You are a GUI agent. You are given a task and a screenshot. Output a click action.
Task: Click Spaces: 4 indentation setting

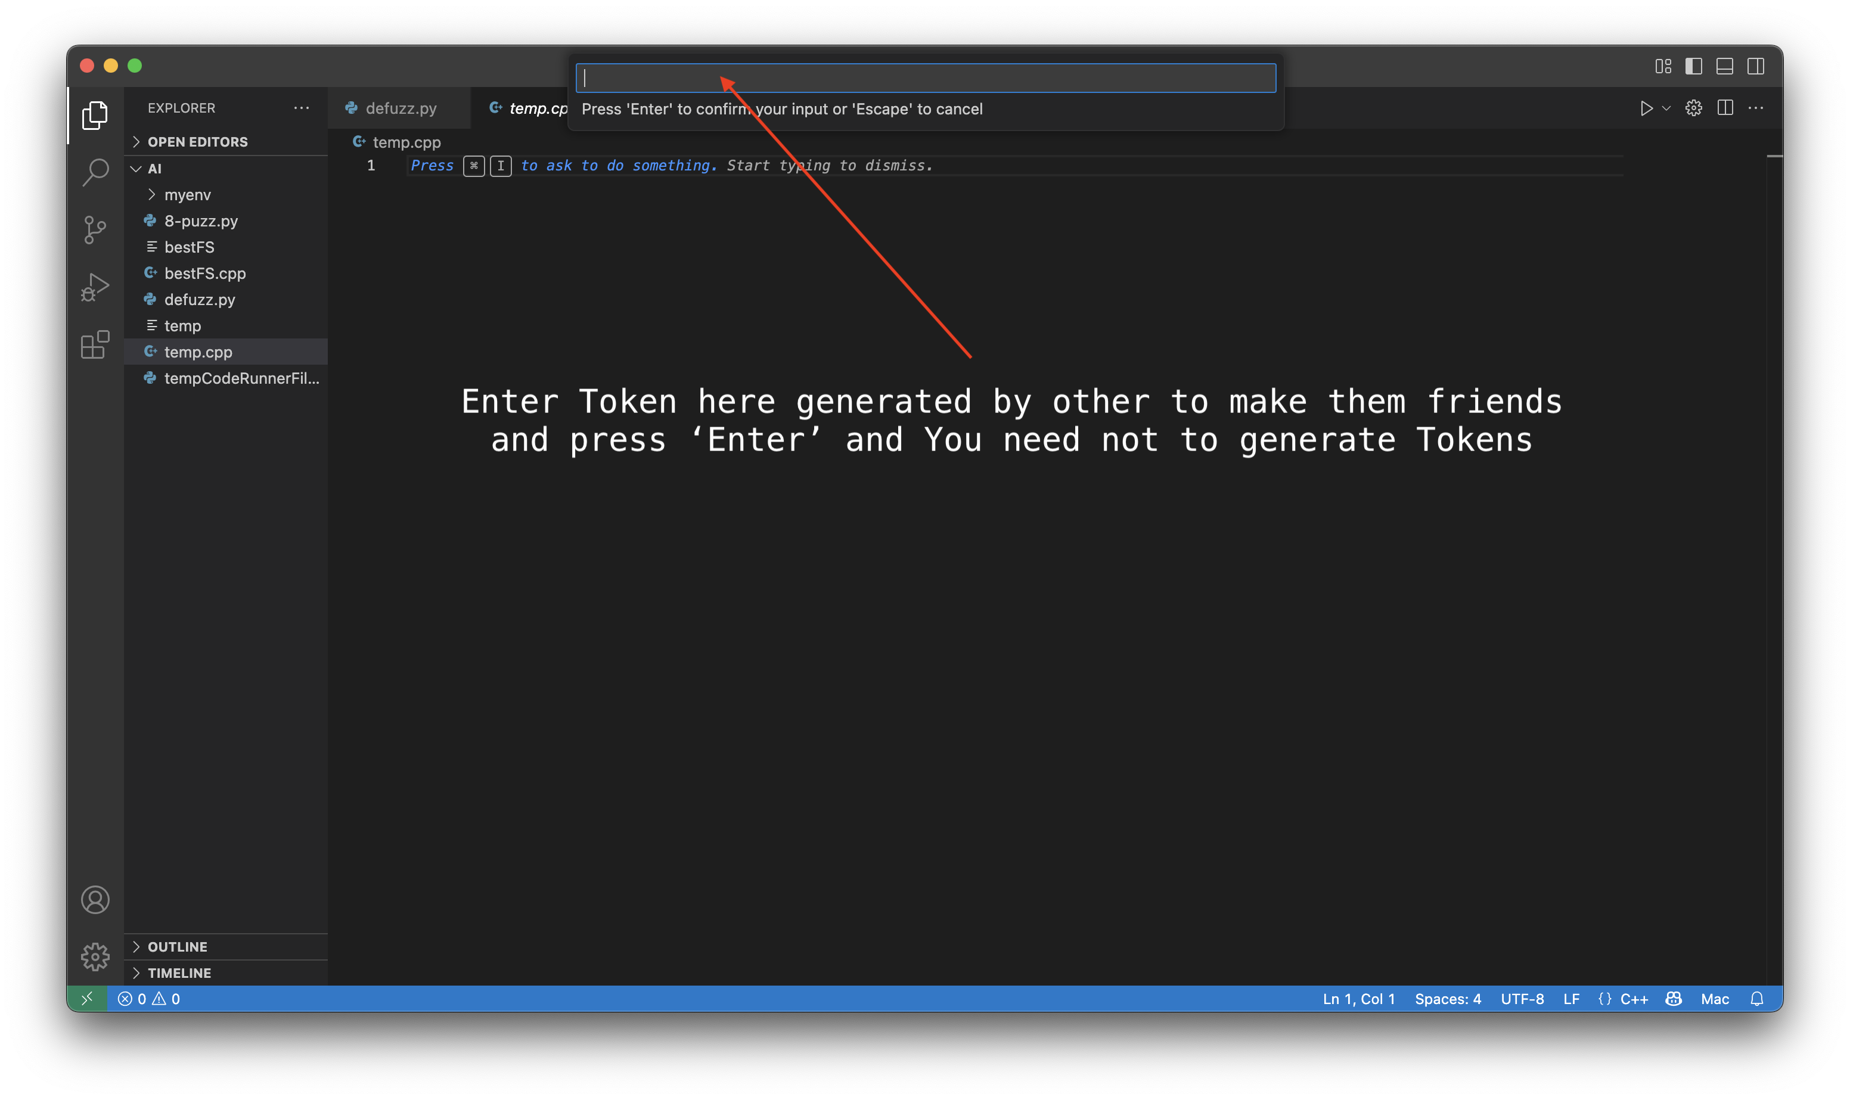[x=1448, y=999]
